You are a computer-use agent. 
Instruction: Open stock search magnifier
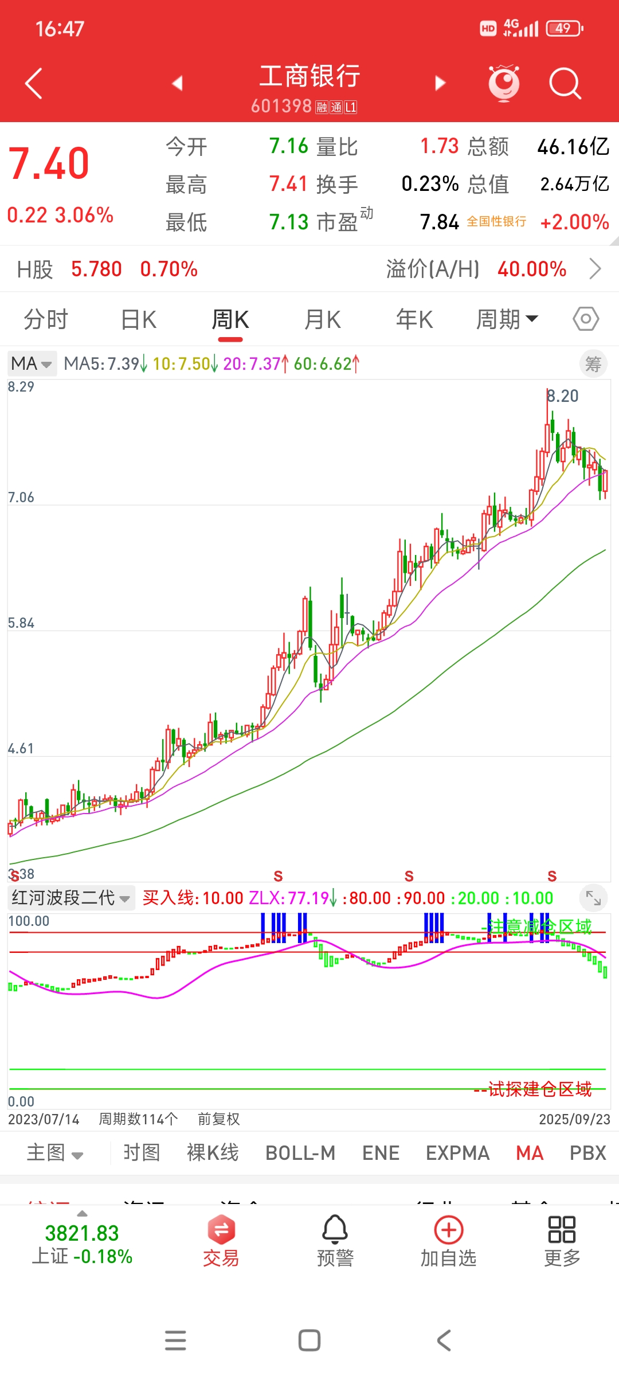pos(565,84)
